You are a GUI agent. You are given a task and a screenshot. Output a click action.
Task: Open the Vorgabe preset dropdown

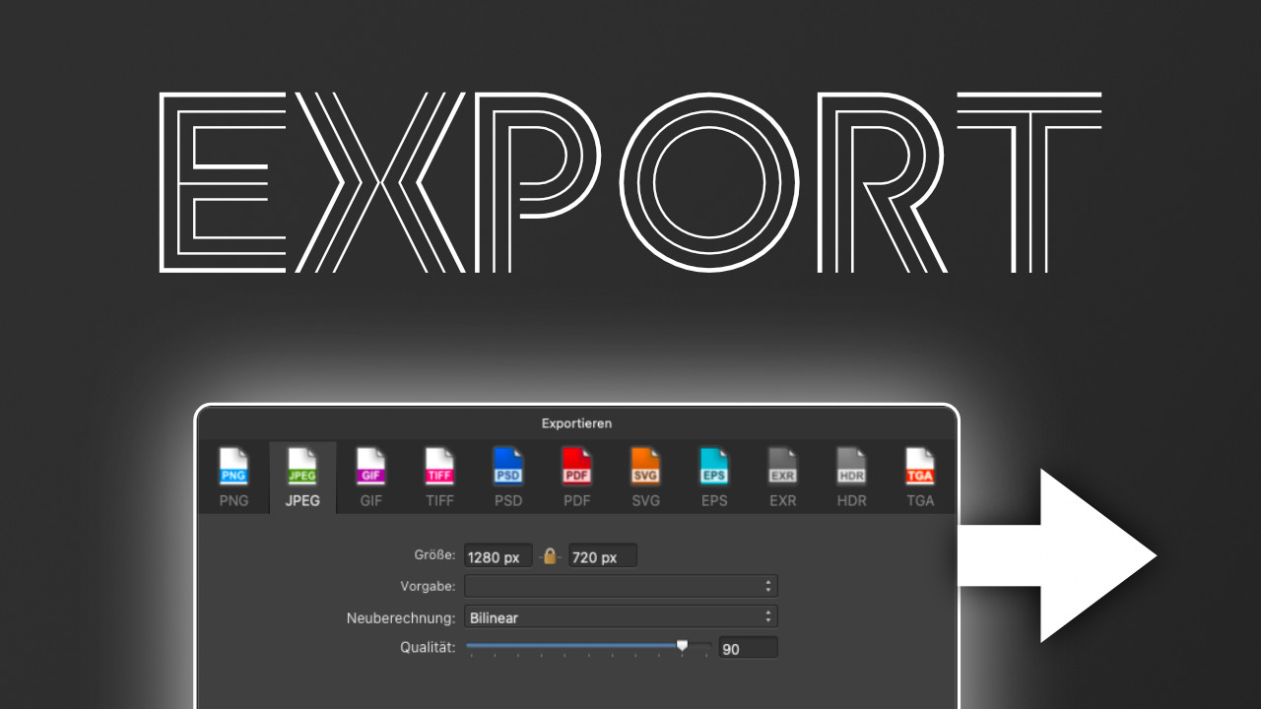point(621,587)
